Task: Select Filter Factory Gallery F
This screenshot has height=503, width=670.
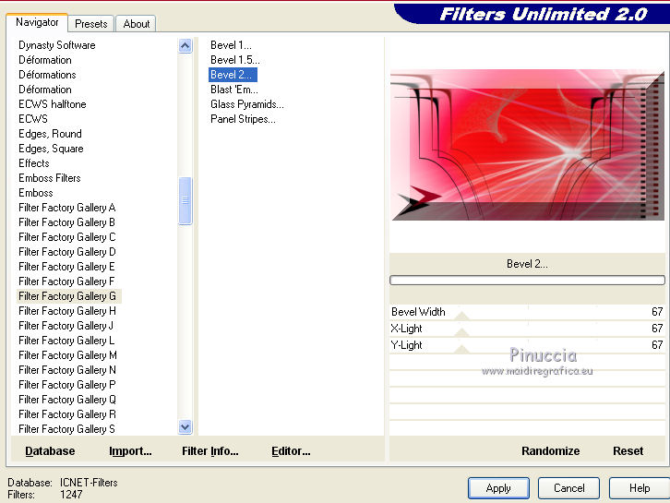Action: pos(66,281)
